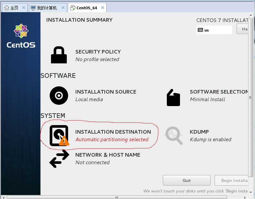Click the SYSTEM section heading
This screenshot has height=199, width=255.
pyautogui.click(x=53, y=116)
